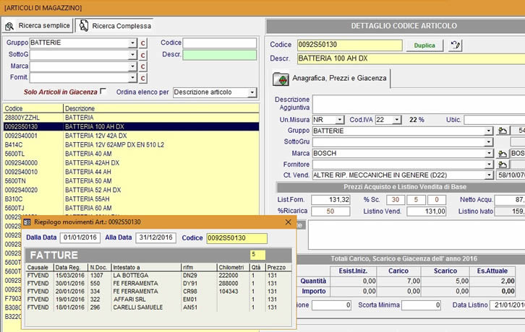Click the folder icon beside Marca BOSCH field
The image size is (525, 332).
(x=503, y=154)
